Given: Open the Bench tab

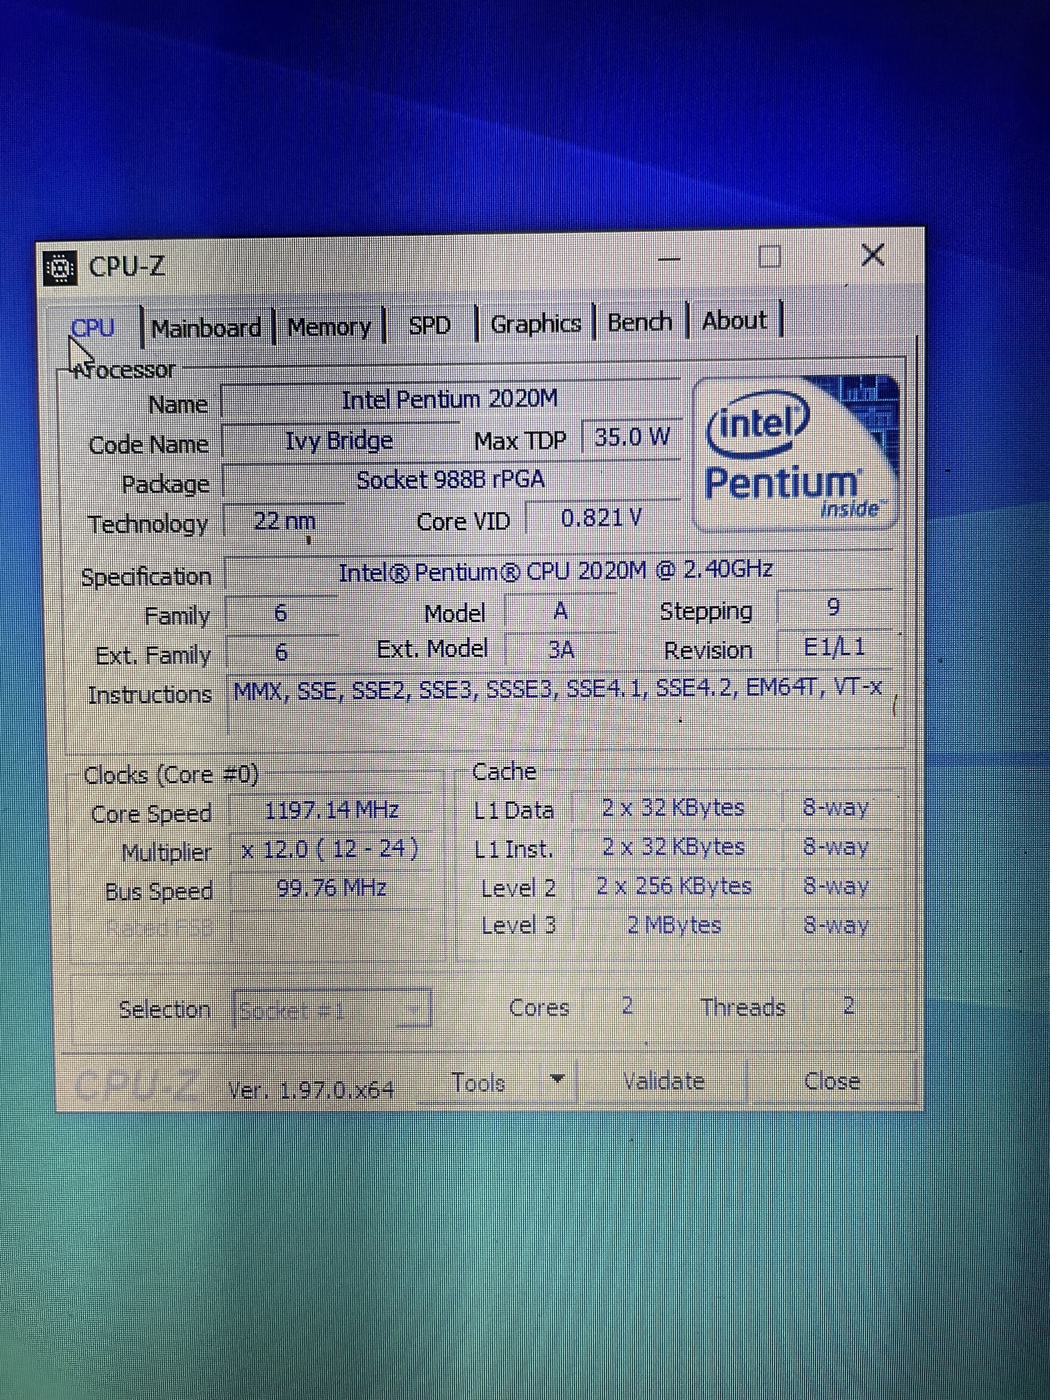Looking at the screenshot, I should pyautogui.click(x=639, y=322).
